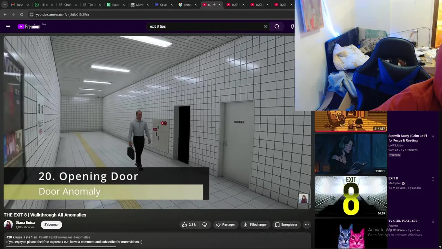Click the 420 k vues view count
442x249 pixels.
[x=14, y=237]
